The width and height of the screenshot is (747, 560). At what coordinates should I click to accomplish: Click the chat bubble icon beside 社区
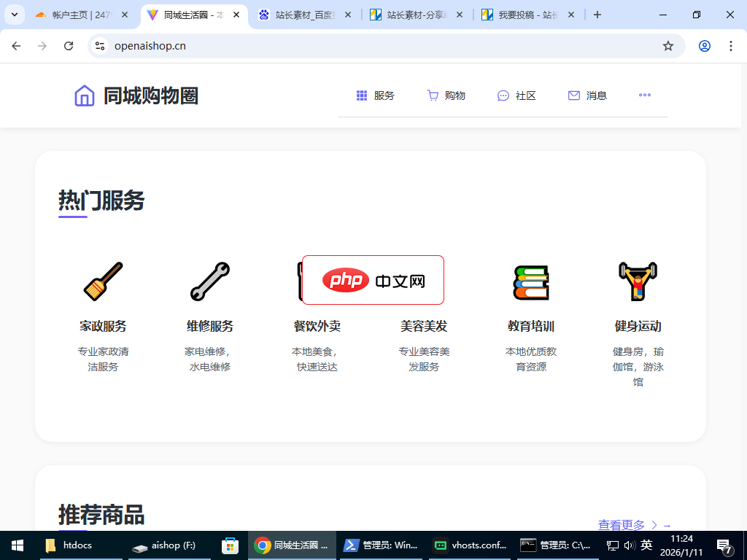click(x=503, y=95)
